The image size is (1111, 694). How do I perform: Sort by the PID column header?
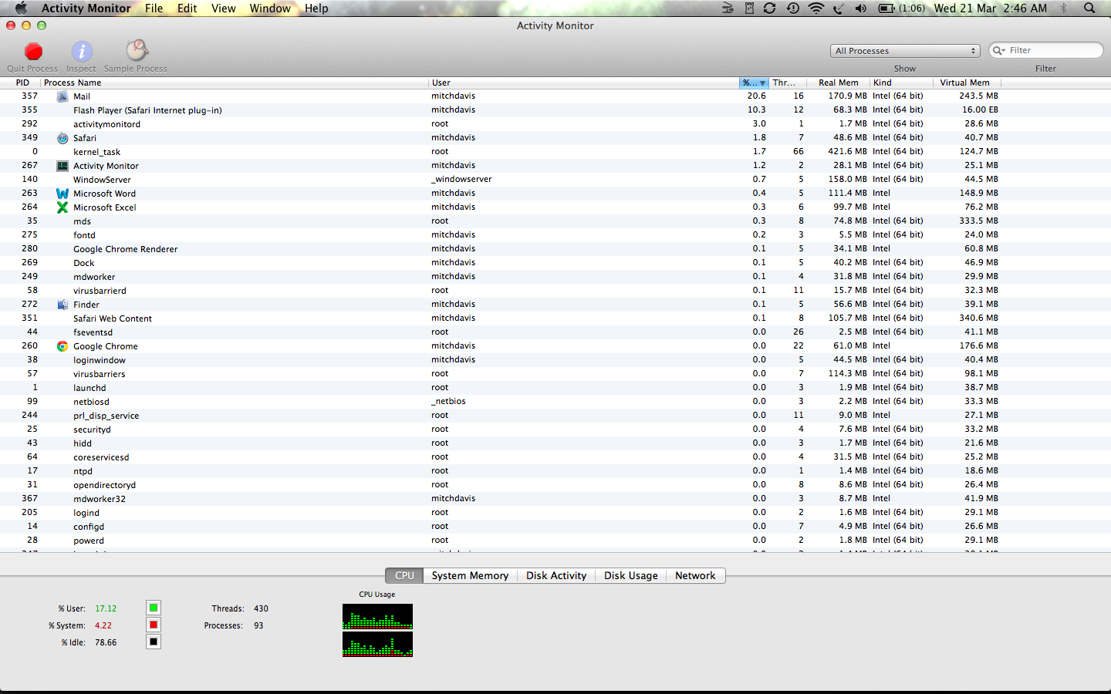click(x=21, y=83)
